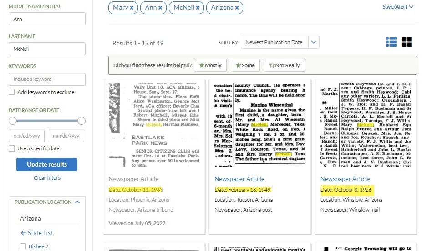Click Viewed on July 05, 2022 text
422x251 pixels.
click(137, 223)
